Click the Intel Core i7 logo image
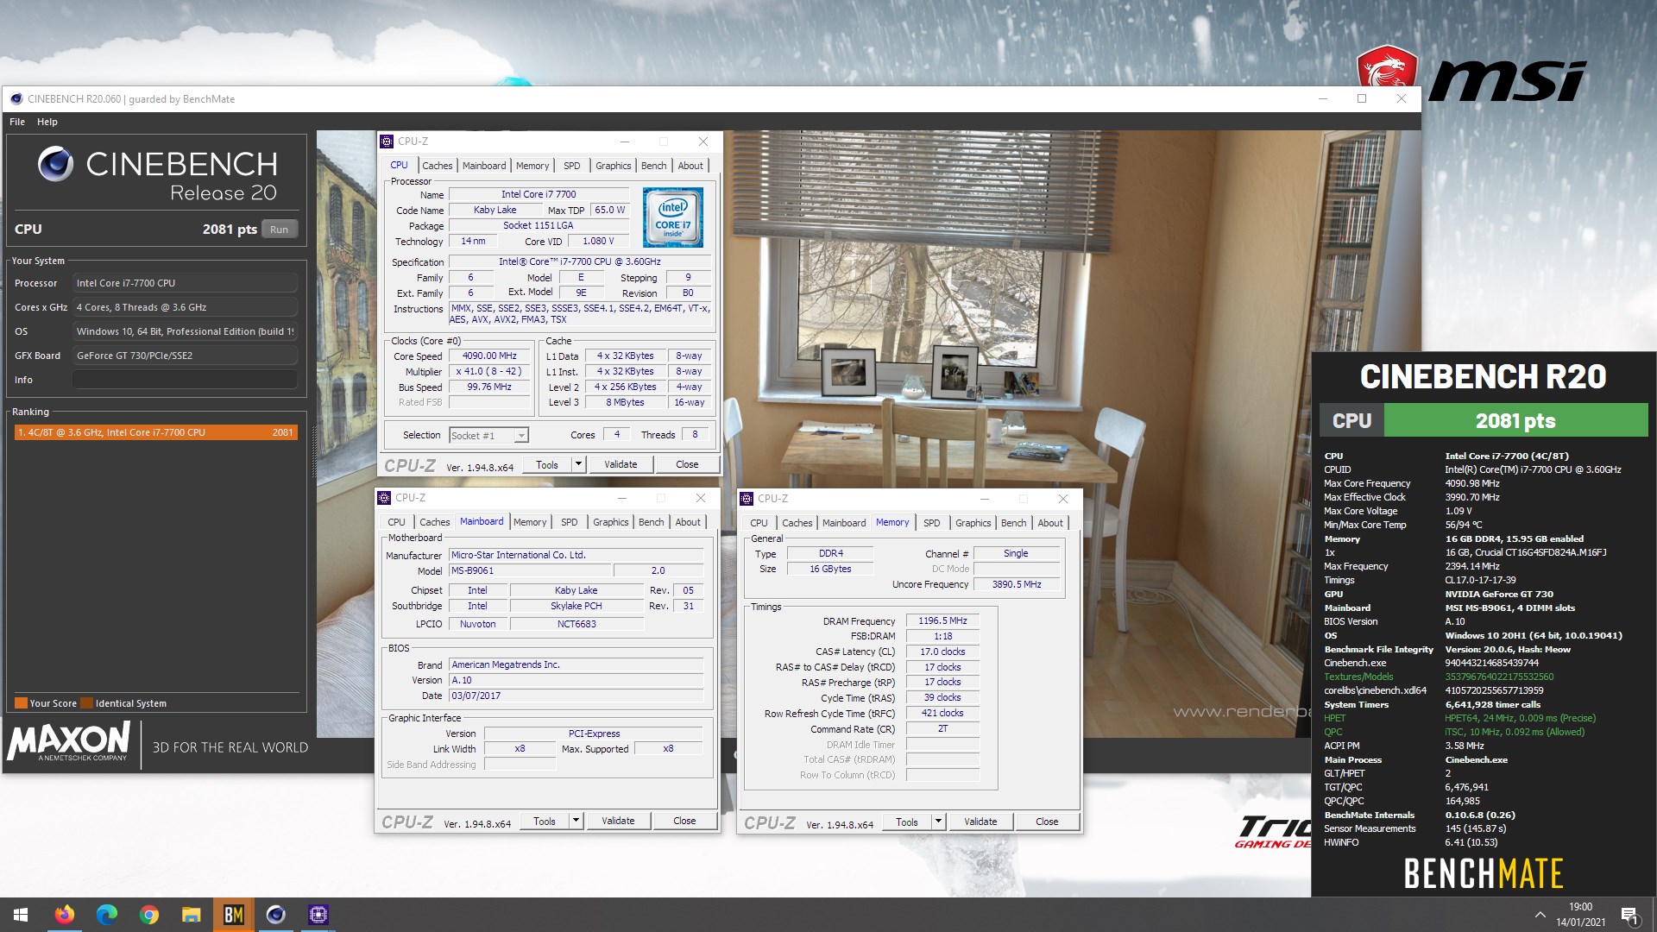 pyautogui.click(x=673, y=217)
